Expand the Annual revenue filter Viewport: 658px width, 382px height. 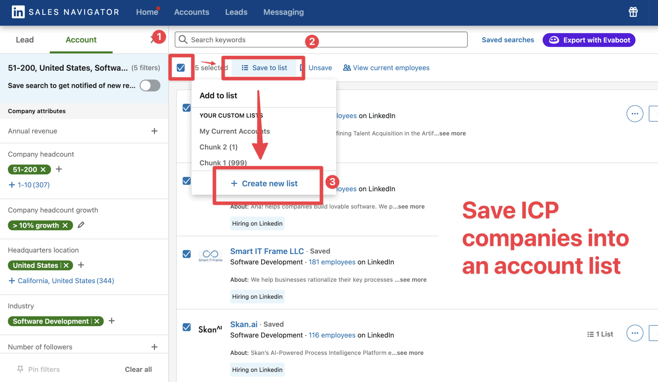tap(155, 131)
